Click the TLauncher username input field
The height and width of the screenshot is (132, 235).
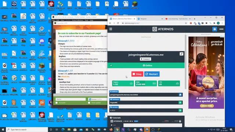click(x=70, y=99)
